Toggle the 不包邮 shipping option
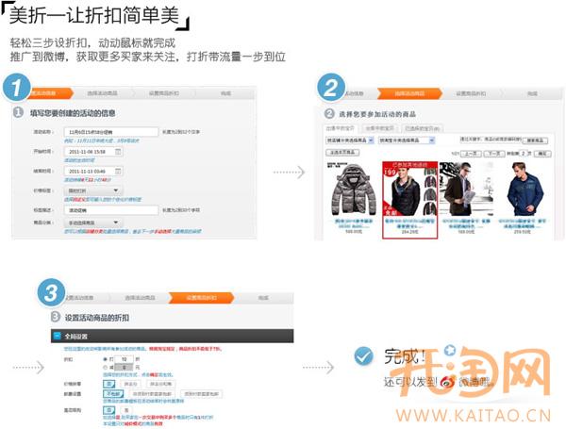Viewport: 566px width, 429px height. 111,392
